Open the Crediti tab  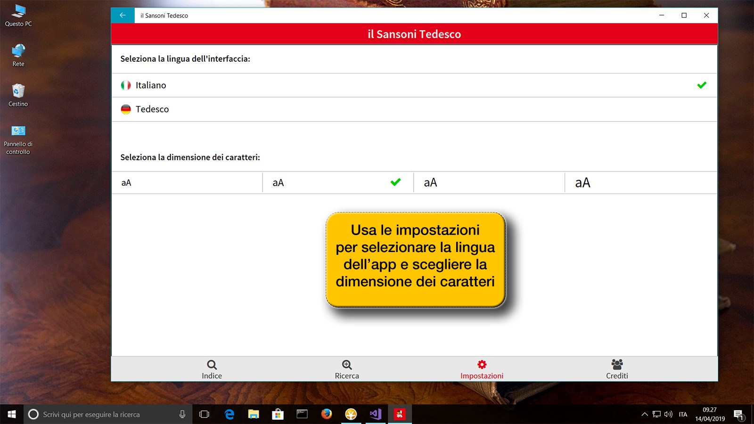click(617, 369)
